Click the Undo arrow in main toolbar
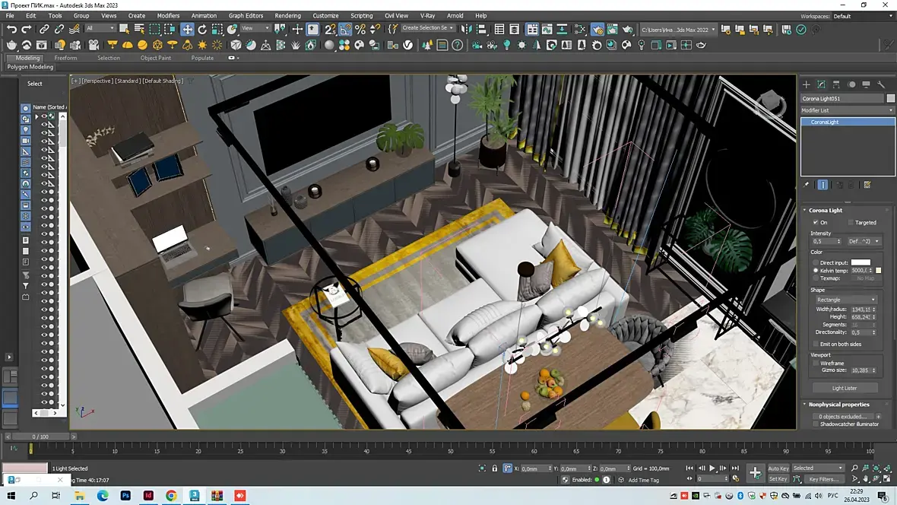 point(11,29)
